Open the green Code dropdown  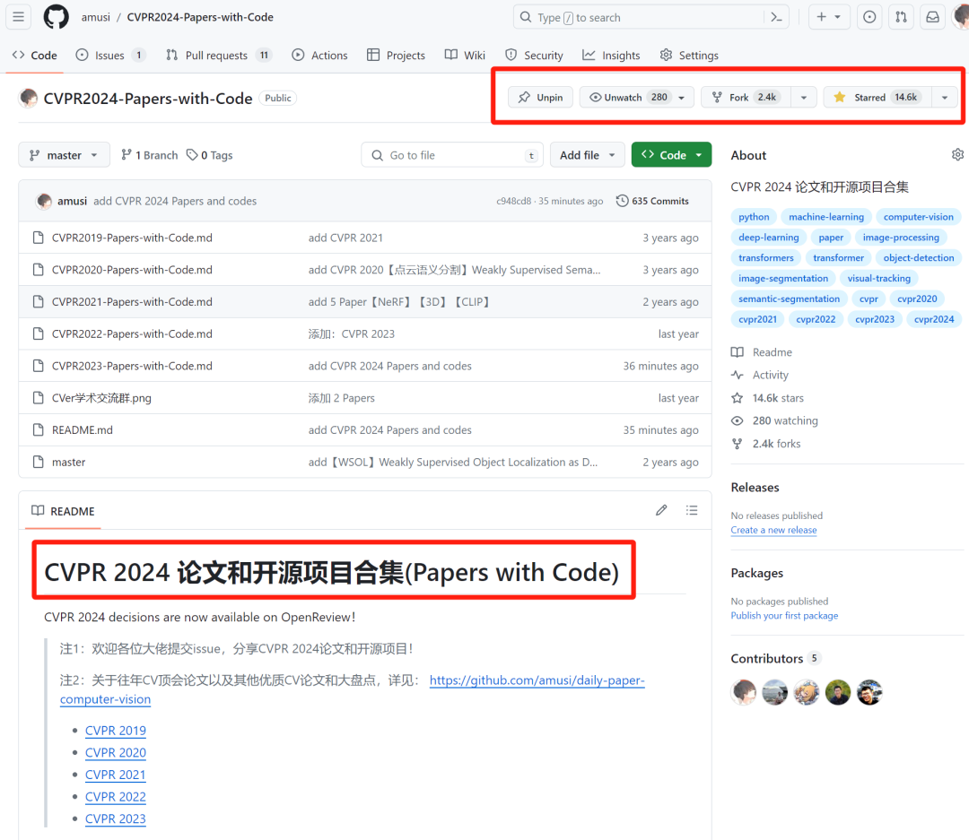672,154
